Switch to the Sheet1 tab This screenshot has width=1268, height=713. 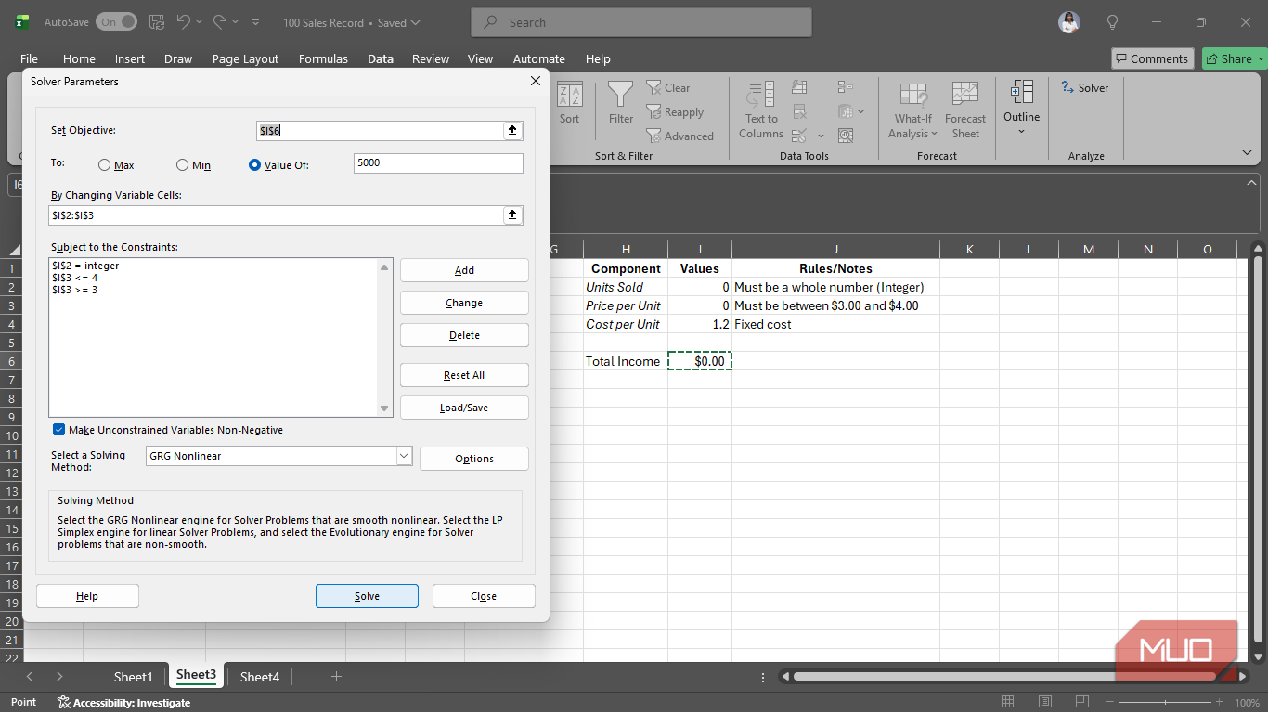point(133,677)
